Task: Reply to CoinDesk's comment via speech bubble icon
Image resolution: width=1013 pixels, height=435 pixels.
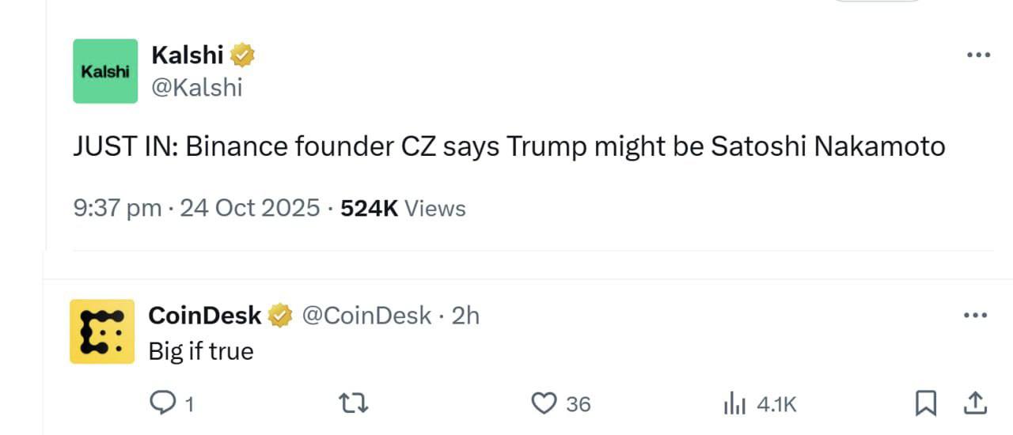Action: [163, 404]
